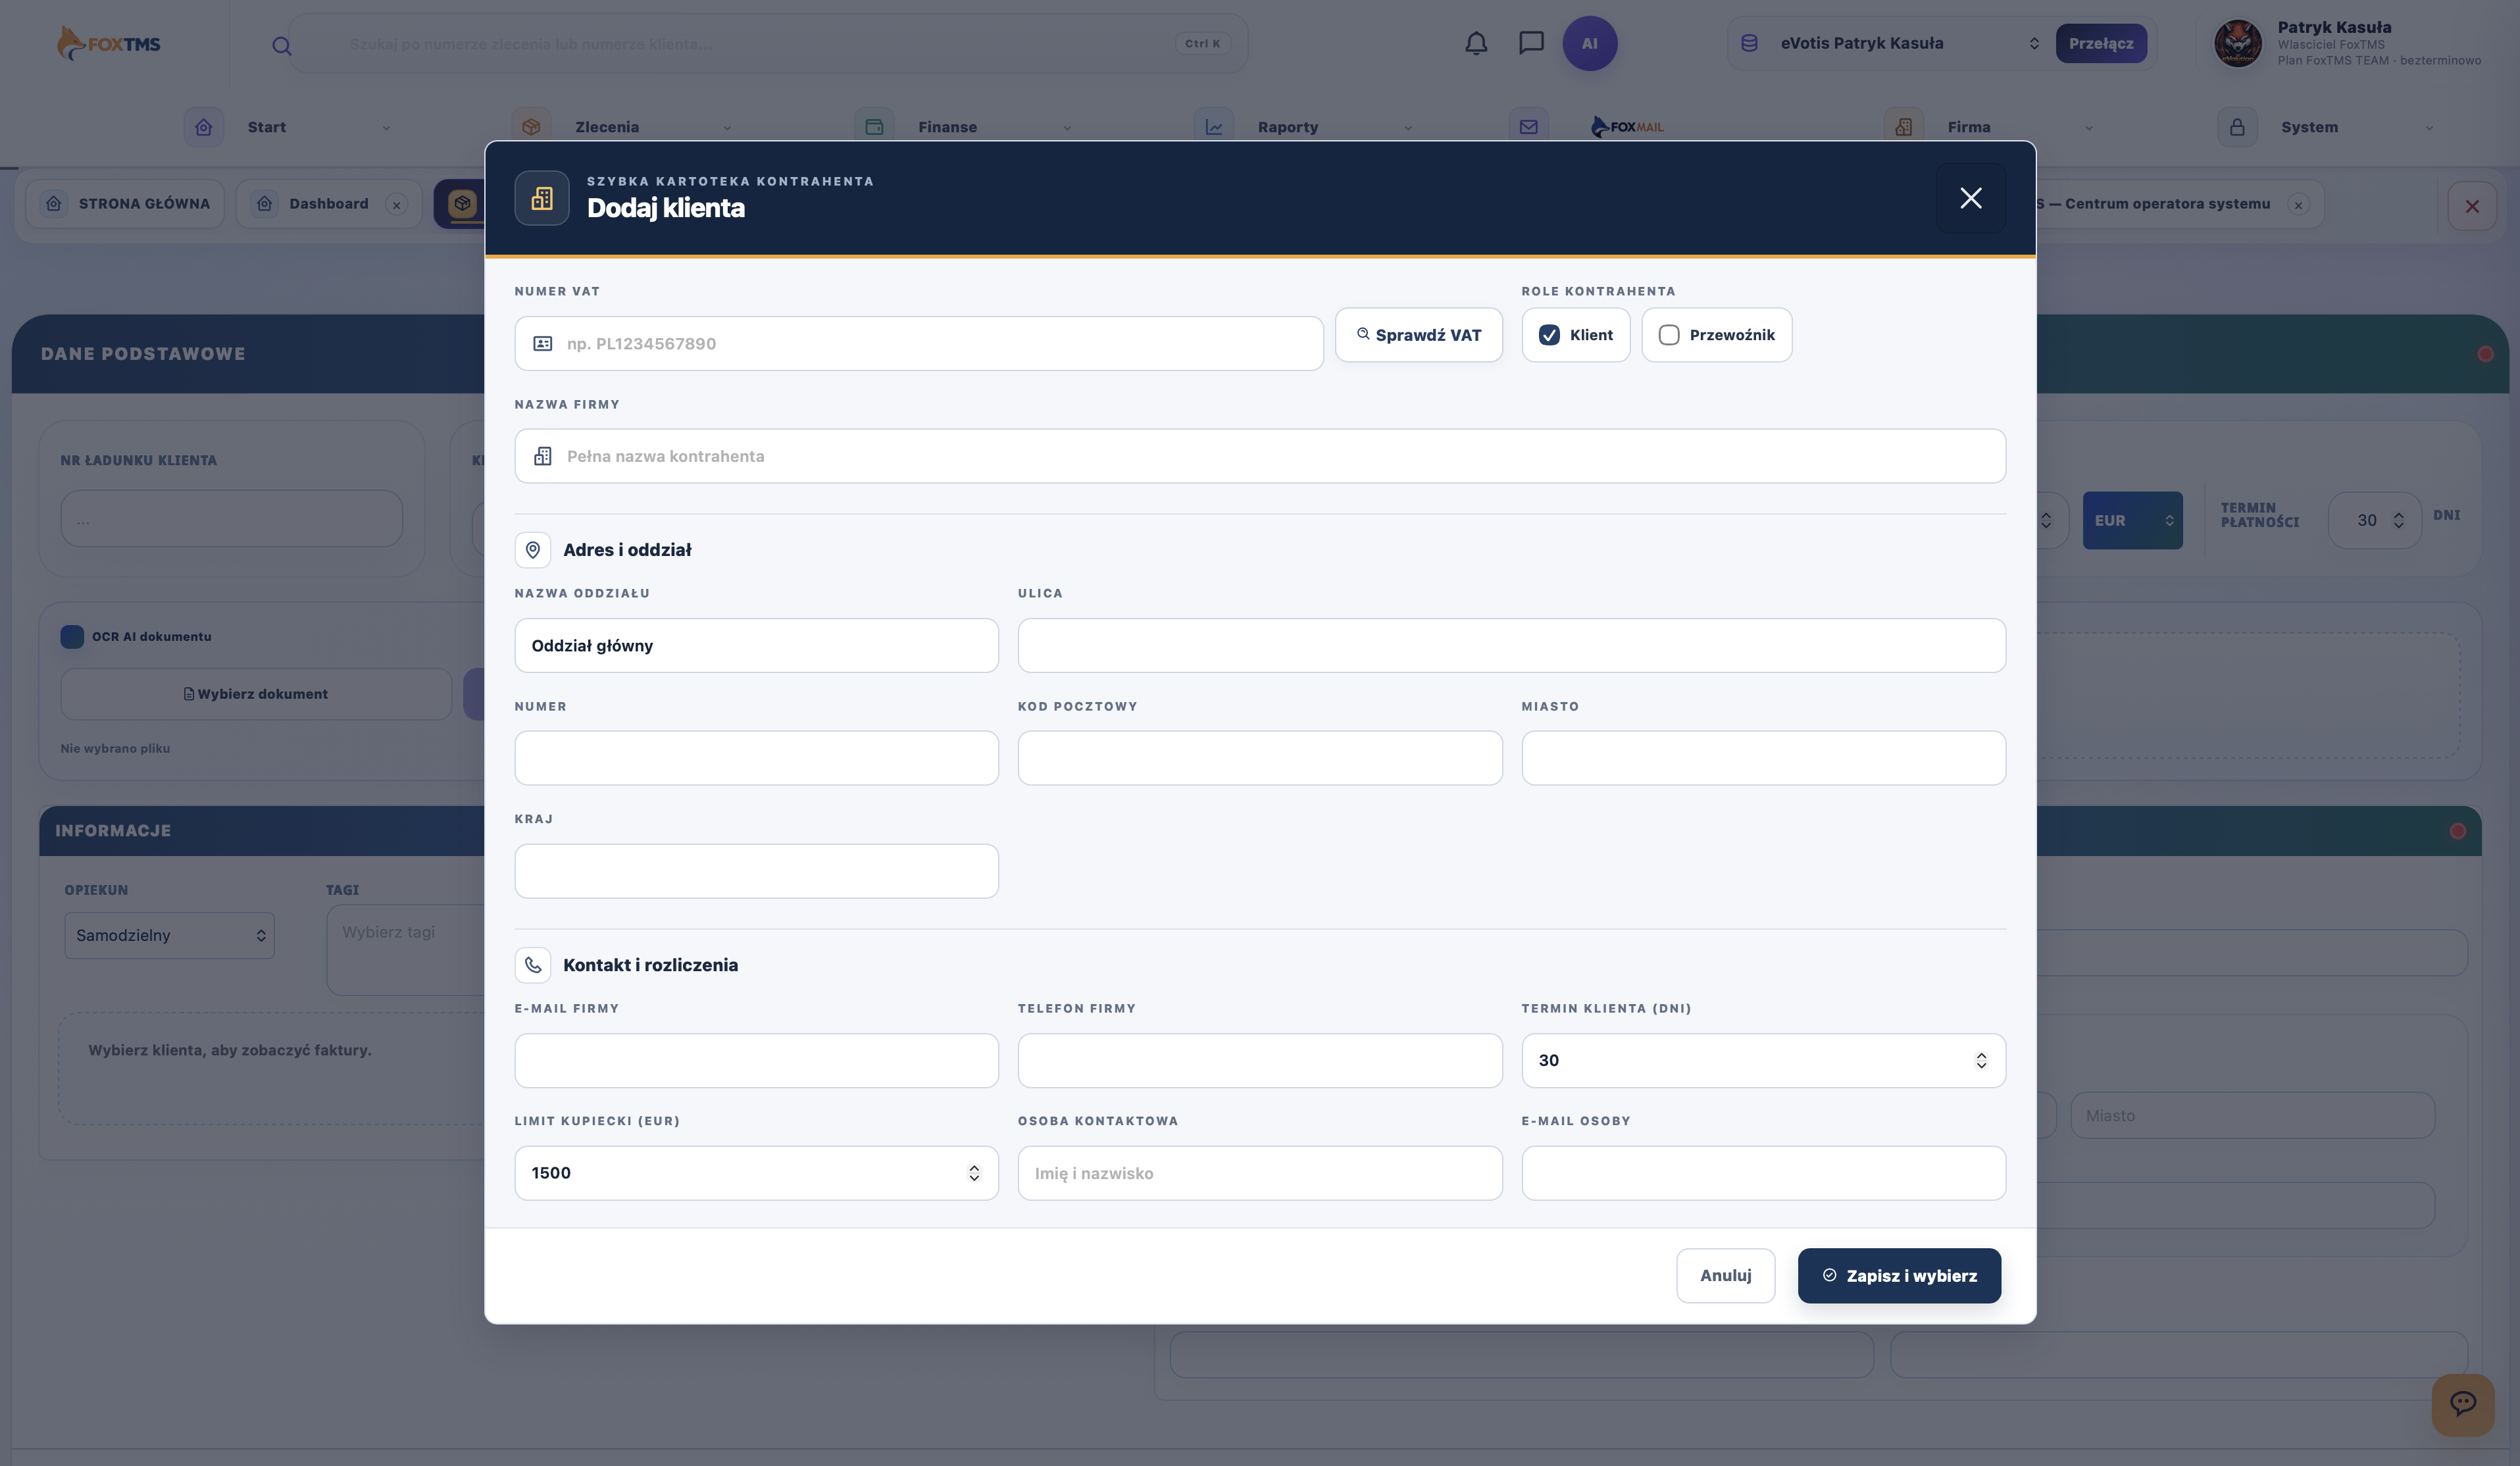The image size is (2520, 1466).
Task: Click the Dodaj klienta header building icon
Action: [542, 198]
